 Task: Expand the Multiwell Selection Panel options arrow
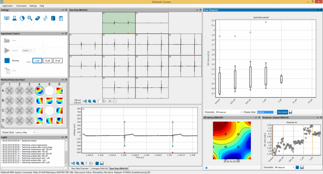[63, 80]
